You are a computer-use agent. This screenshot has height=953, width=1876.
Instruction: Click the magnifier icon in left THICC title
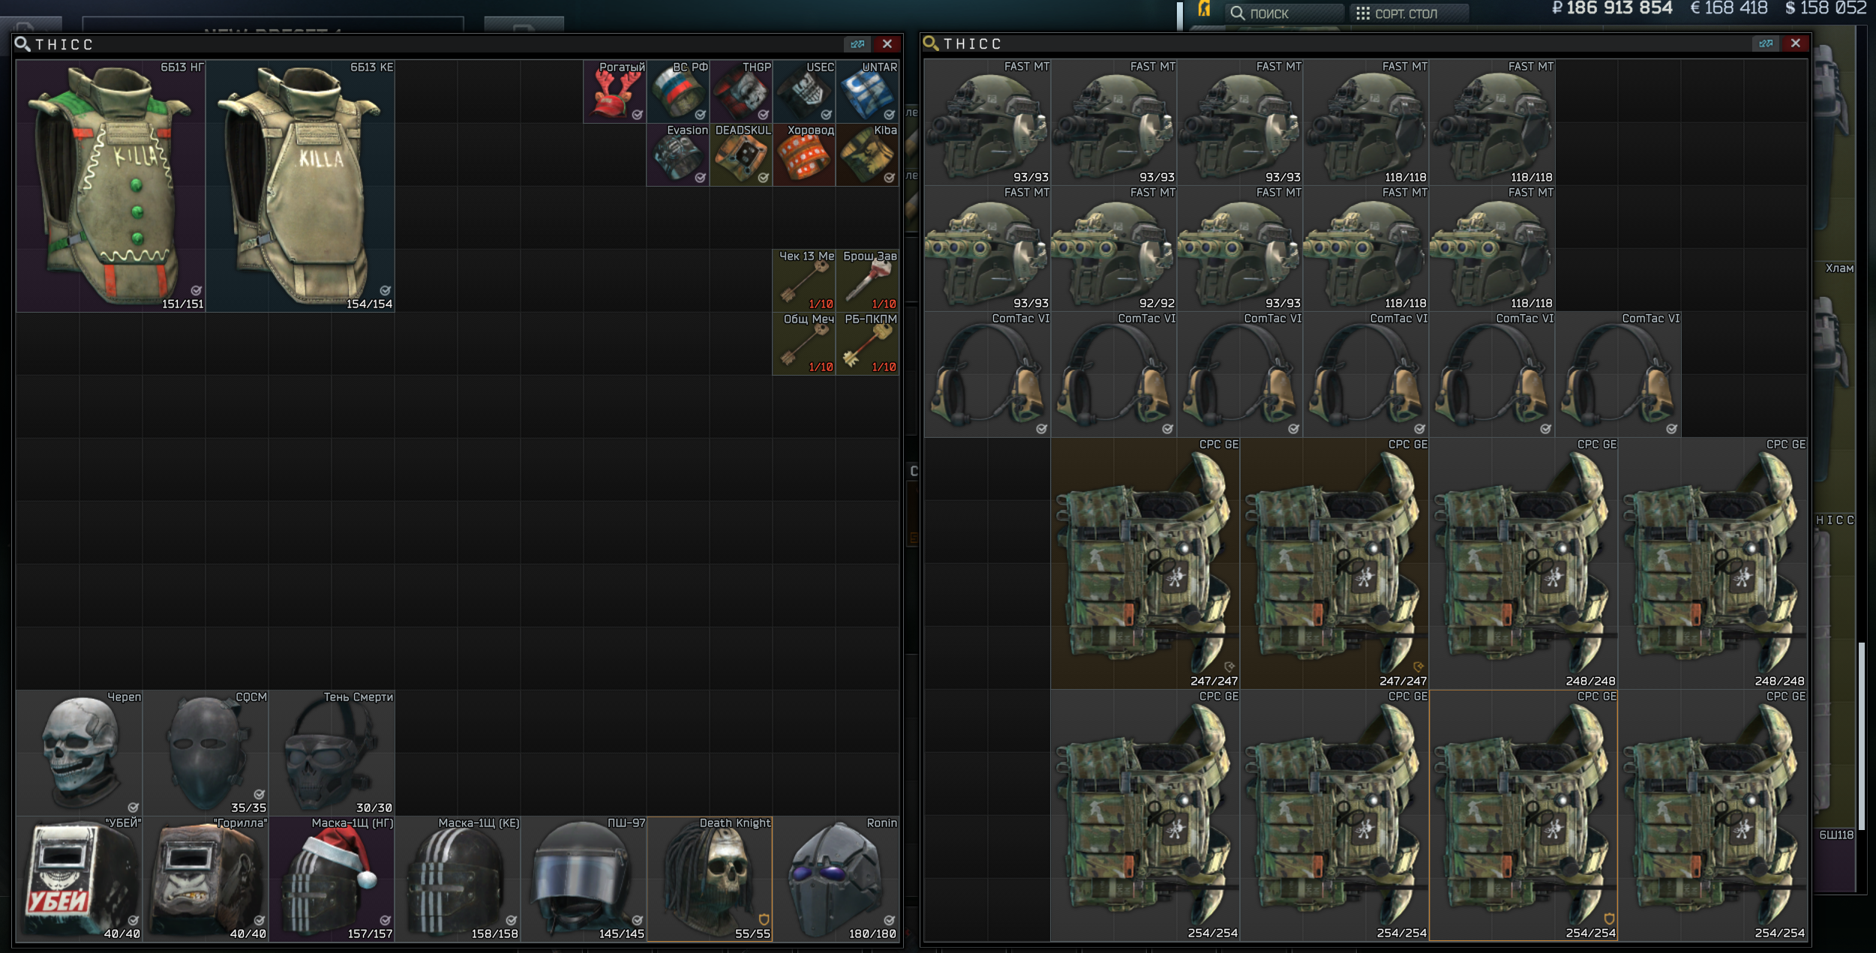click(x=23, y=44)
